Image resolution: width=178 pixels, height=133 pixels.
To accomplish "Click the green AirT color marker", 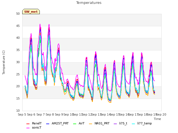I will pos(75,124).
